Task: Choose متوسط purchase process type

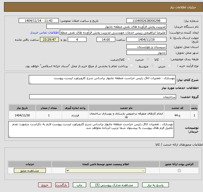Action: [x=152, y=66]
